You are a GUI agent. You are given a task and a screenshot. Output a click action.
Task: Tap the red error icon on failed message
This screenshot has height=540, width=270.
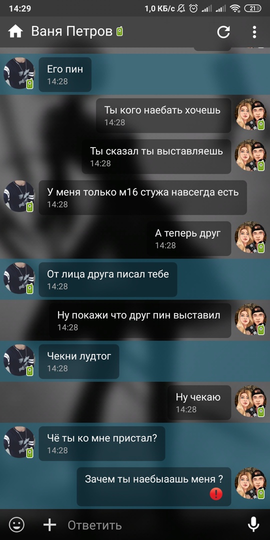coord(216,494)
